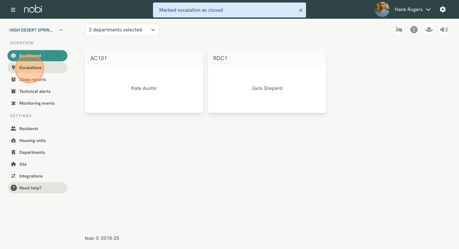Open the AC101 housing unit tag
This screenshot has height=249, width=459.
coord(98,58)
